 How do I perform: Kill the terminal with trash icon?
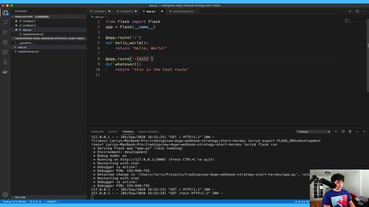(x=350, y=132)
